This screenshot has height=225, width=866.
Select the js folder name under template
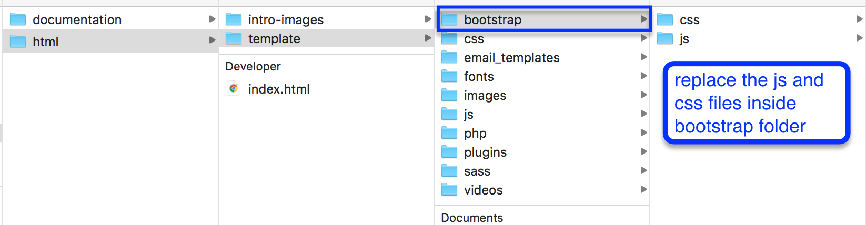coord(469,115)
